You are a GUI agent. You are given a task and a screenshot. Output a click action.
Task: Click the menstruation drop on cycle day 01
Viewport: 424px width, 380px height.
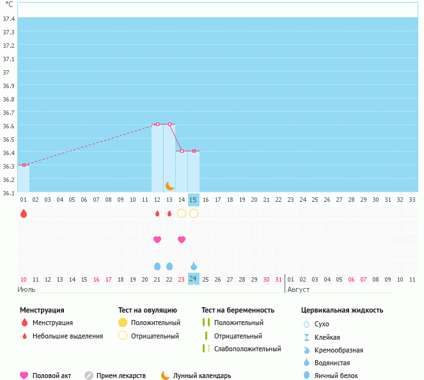[x=24, y=213]
